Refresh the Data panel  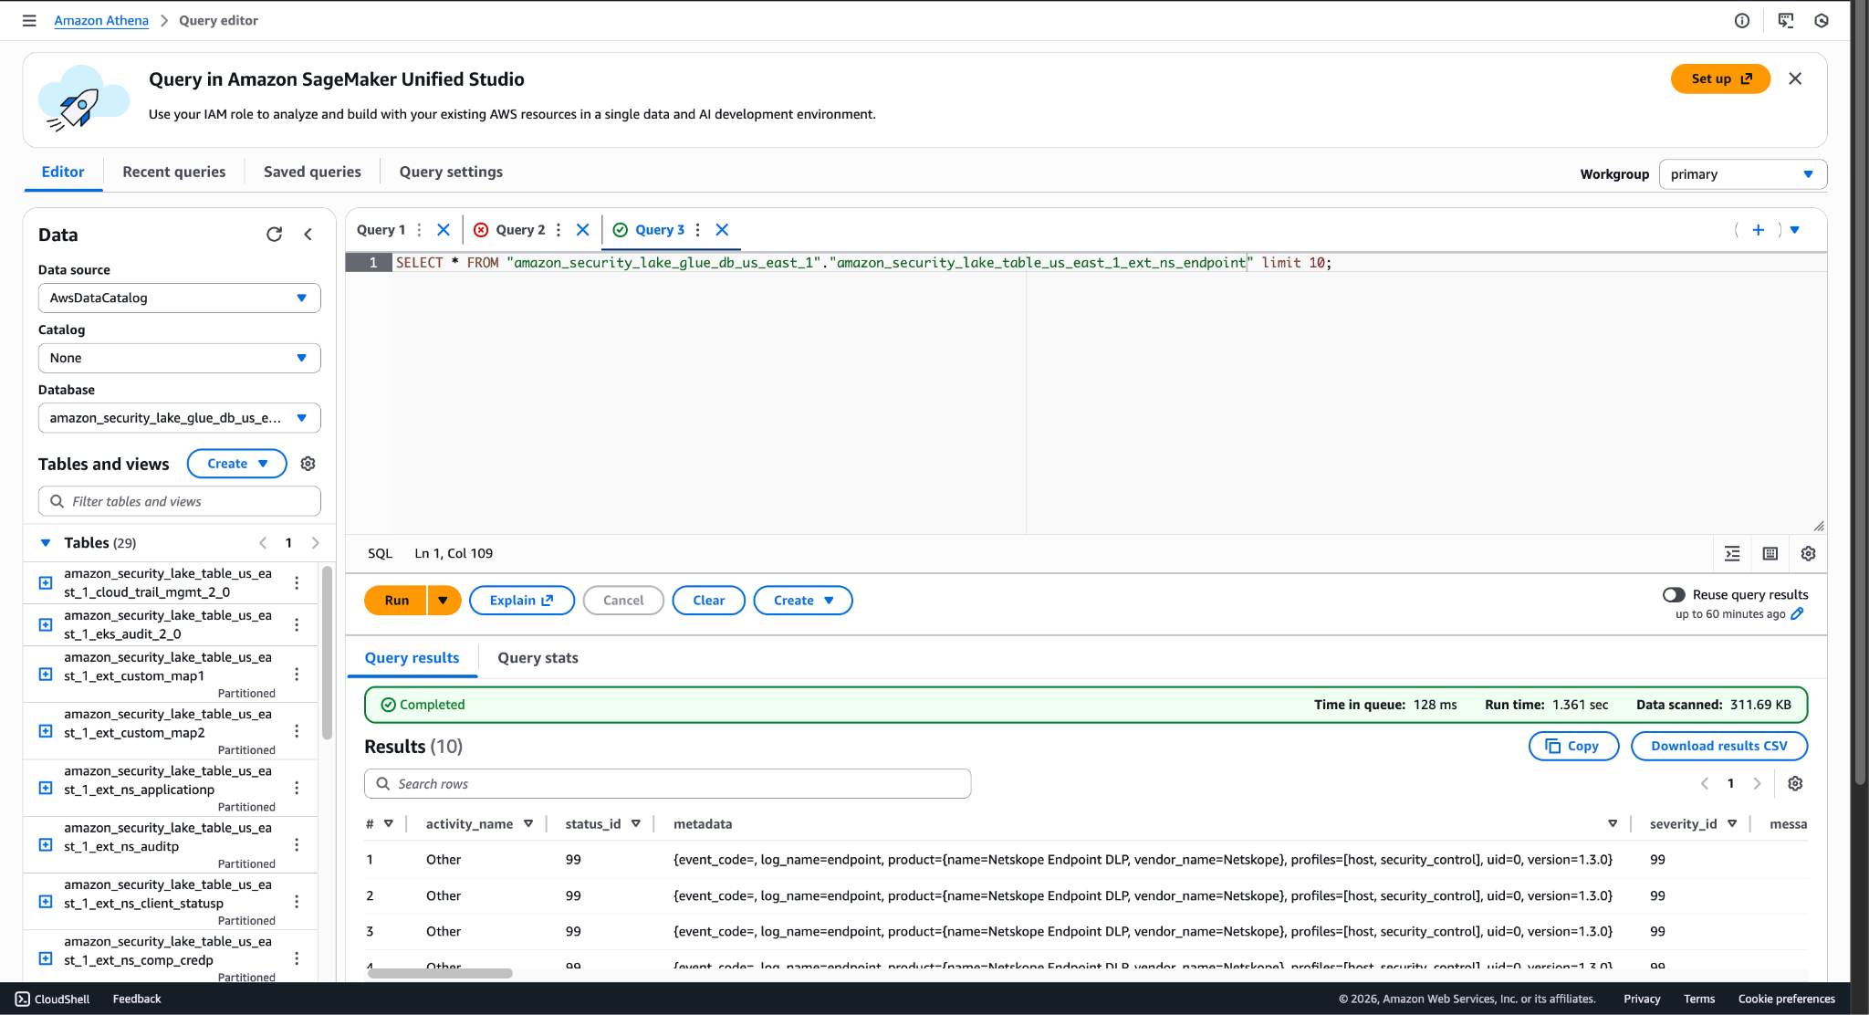coord(274,235)
